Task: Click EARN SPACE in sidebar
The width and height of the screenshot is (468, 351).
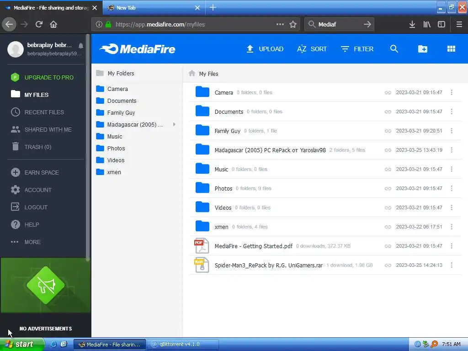Action: click(x=35, y=172)
